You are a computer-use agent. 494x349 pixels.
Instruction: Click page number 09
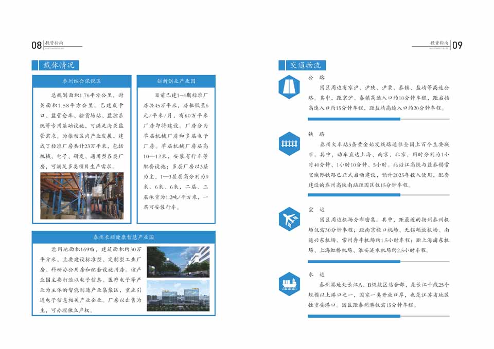coord(457,45)
